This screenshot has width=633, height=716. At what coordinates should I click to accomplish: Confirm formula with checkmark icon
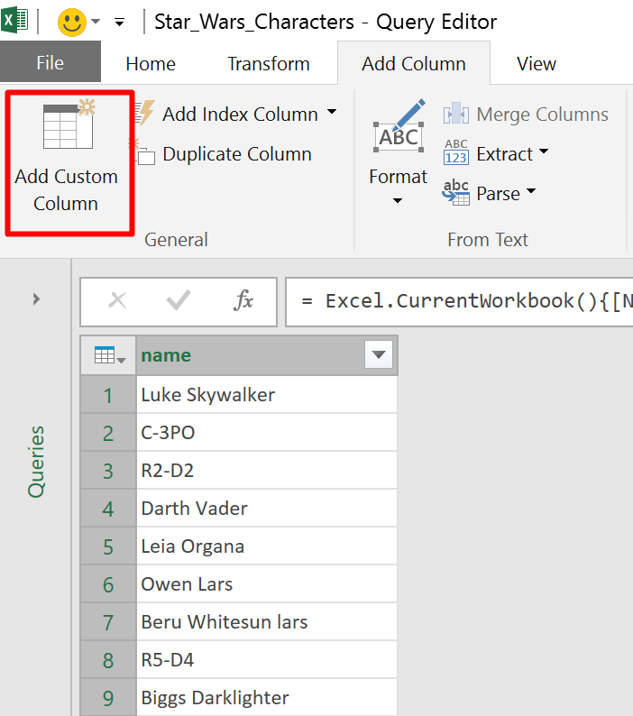tap(179, 300)
